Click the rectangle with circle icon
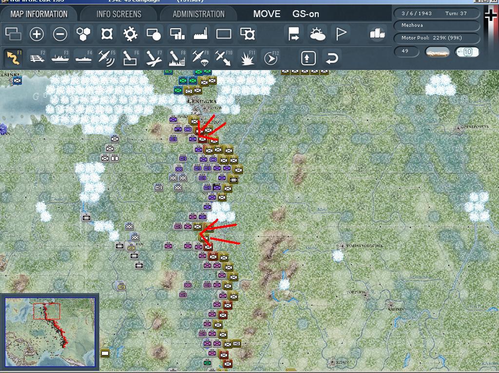 [154, 34]
